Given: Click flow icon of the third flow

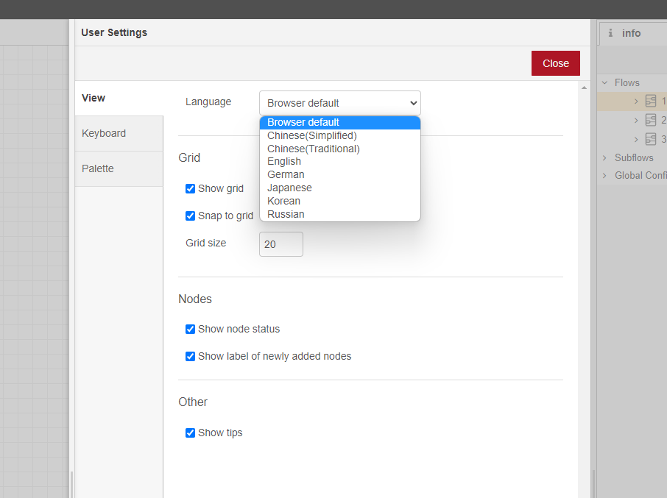Looking at the screenshot, I should 650,139.
